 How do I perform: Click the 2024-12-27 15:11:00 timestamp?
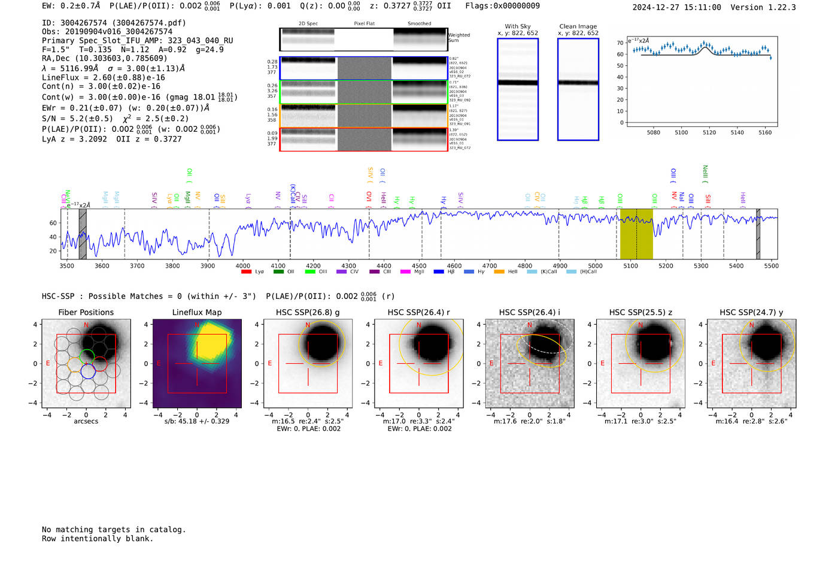coord(676,7)
